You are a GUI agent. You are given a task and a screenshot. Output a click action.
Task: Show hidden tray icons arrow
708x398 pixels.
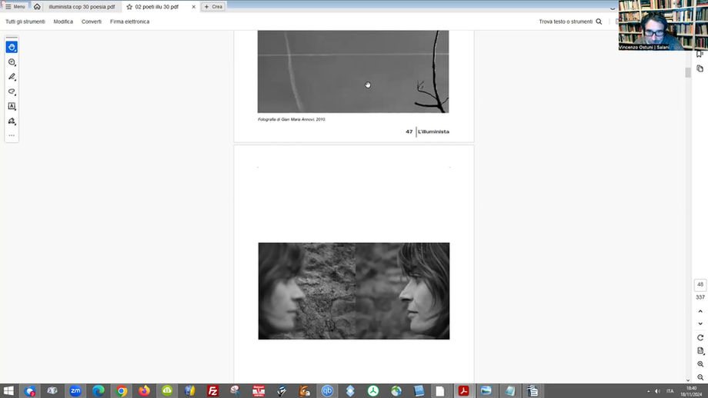pyautogui.click(x=649, y=391)
